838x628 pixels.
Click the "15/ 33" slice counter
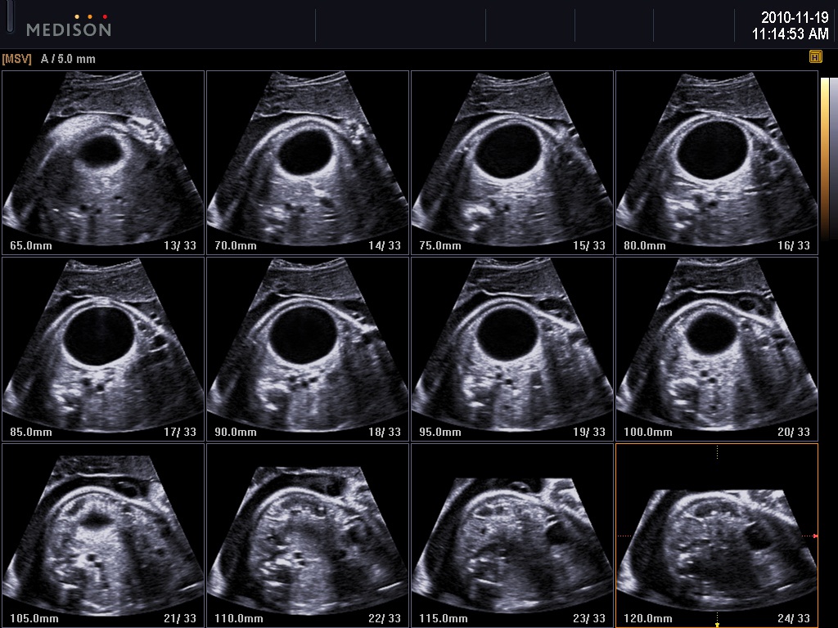click(x=589, y=245)
